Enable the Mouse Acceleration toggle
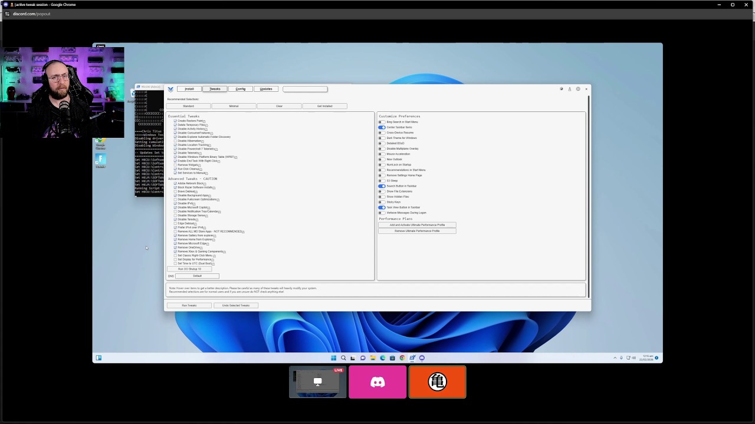 pos(382,154)
